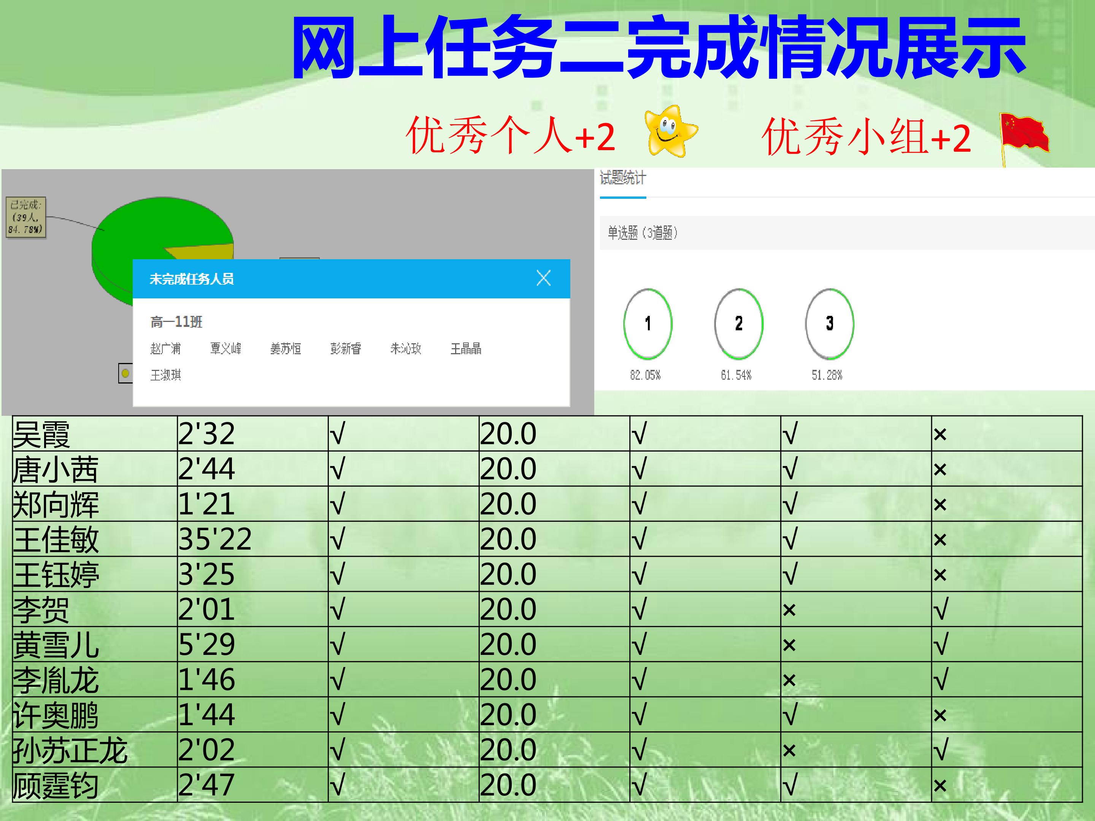
Task: Click the yellow legend dot marker
Action: pyautogui.click(x=125, y=373)
